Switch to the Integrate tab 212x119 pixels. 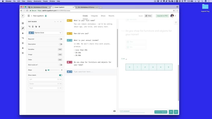click(x=94, y=16)
